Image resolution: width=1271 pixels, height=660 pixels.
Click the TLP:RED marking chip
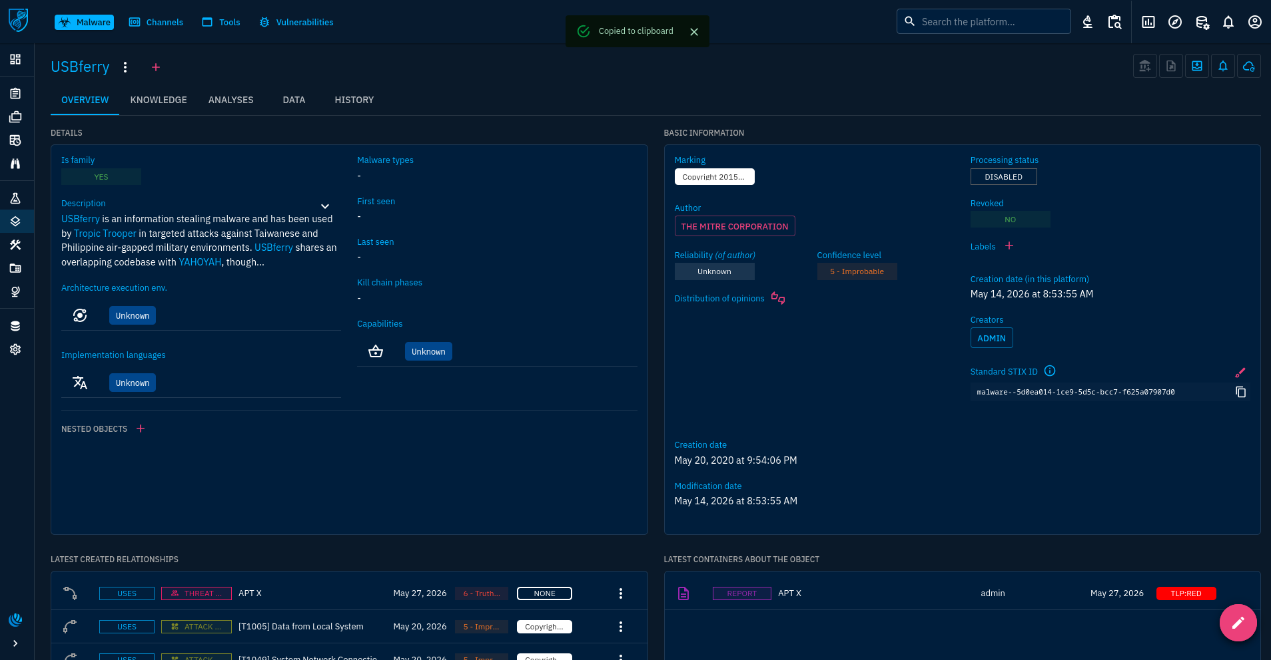pyautogui.click(x=1186, y=593)
